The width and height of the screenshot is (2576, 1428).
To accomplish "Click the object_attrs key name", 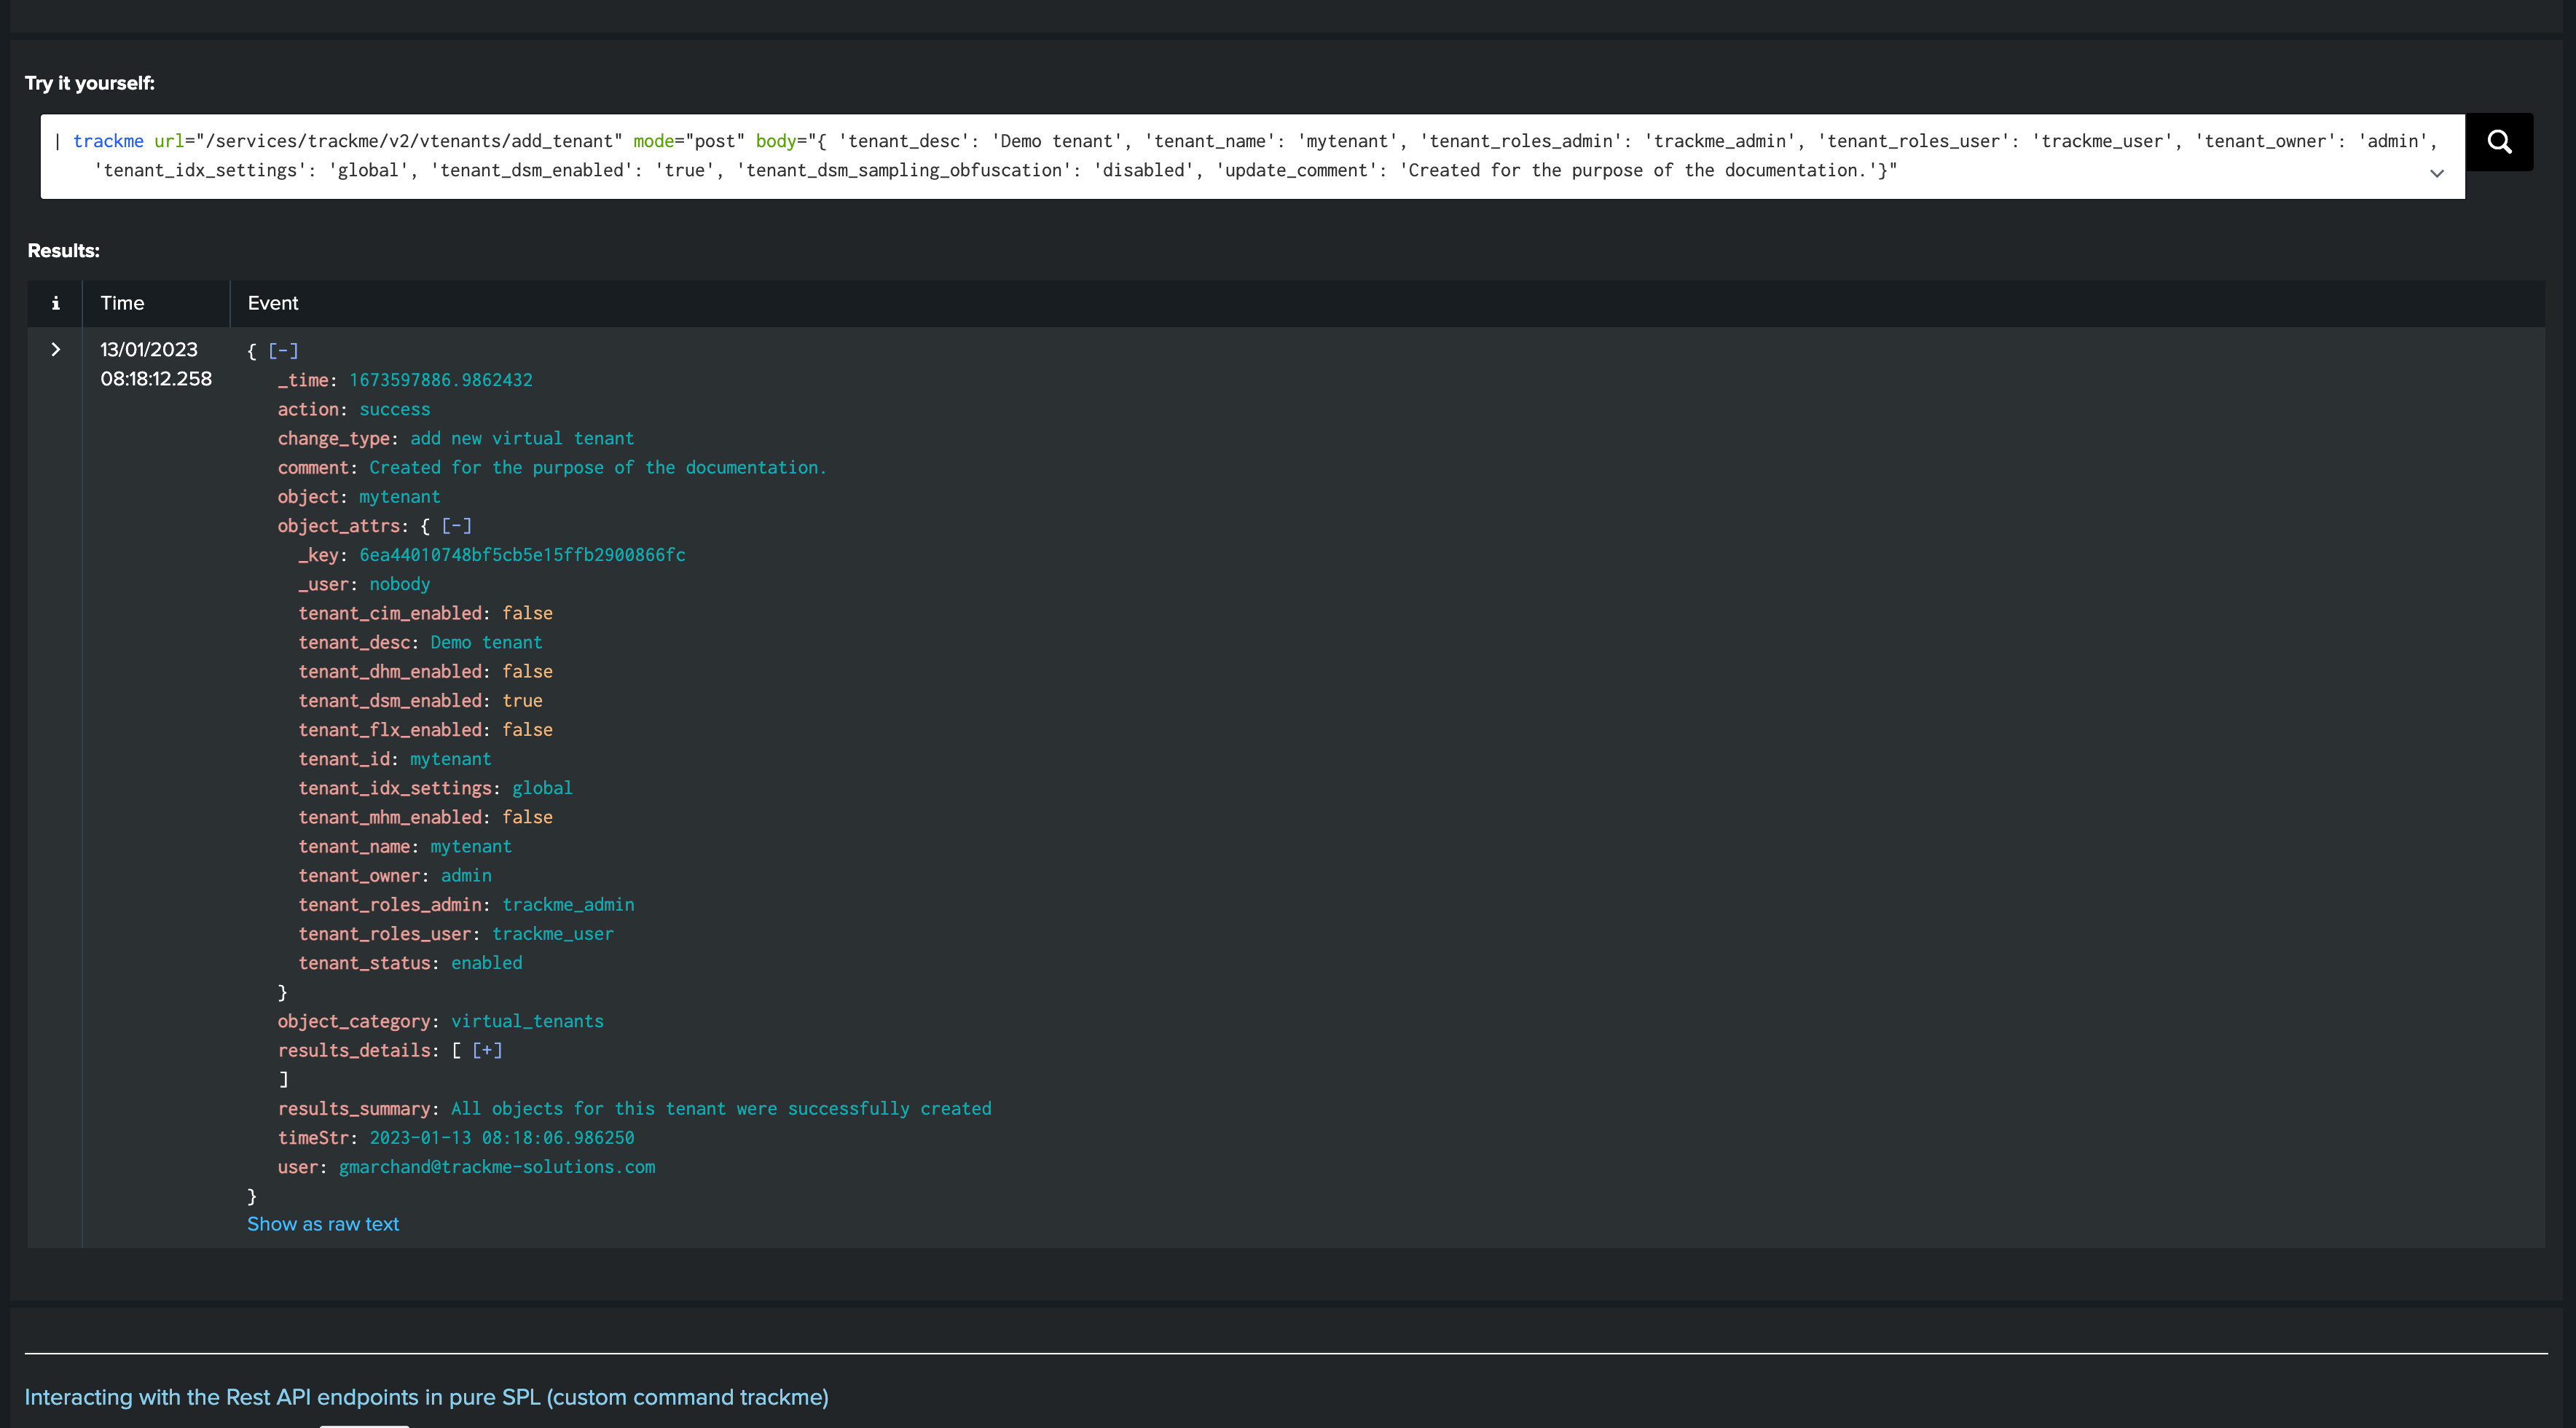I will [x=339, y=526].
